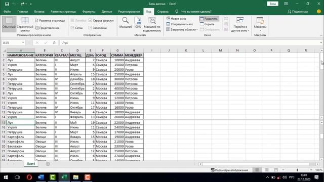Click the smiley feedback icon

point(319,12)
